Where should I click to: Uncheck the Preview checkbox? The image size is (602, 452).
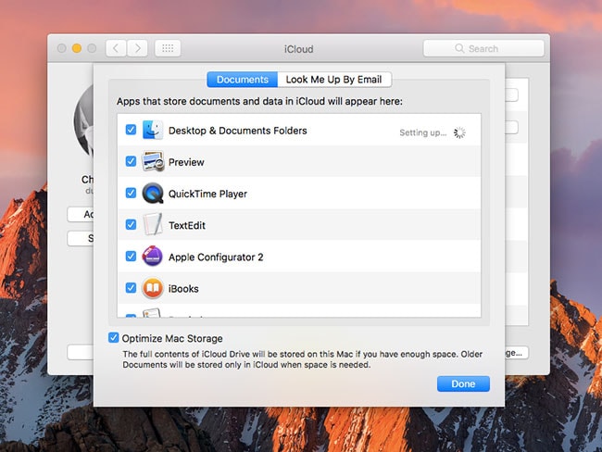point(131,161)
